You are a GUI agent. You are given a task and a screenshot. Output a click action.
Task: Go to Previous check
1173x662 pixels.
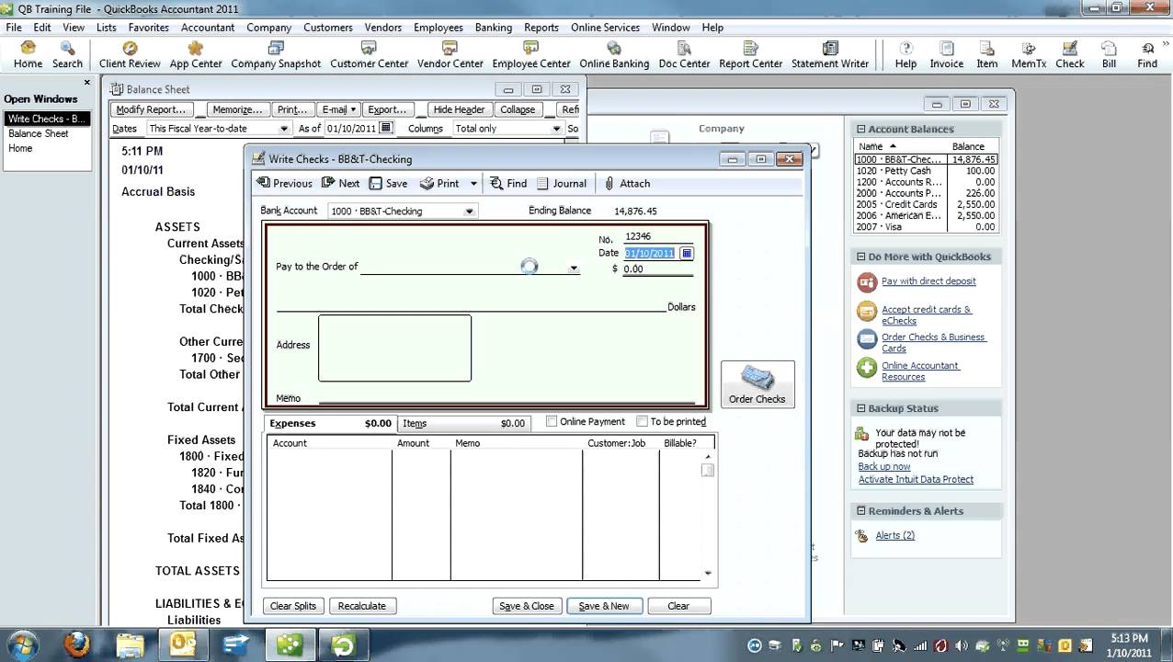coord(285,183)
